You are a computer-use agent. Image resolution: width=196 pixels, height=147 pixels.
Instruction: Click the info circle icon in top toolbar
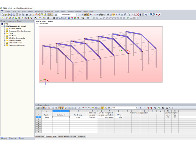coord(140,14)
